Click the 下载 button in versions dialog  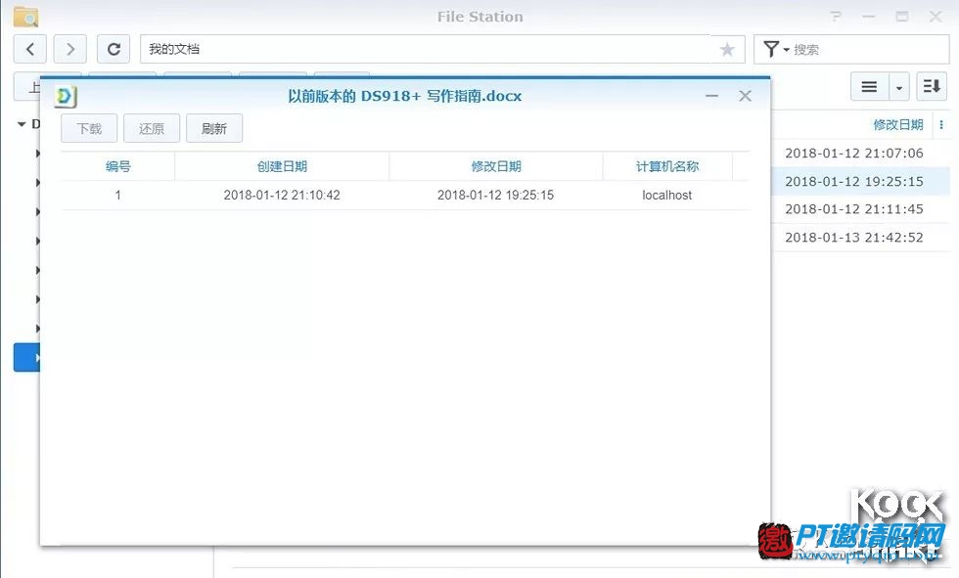[x=89, y=128]
